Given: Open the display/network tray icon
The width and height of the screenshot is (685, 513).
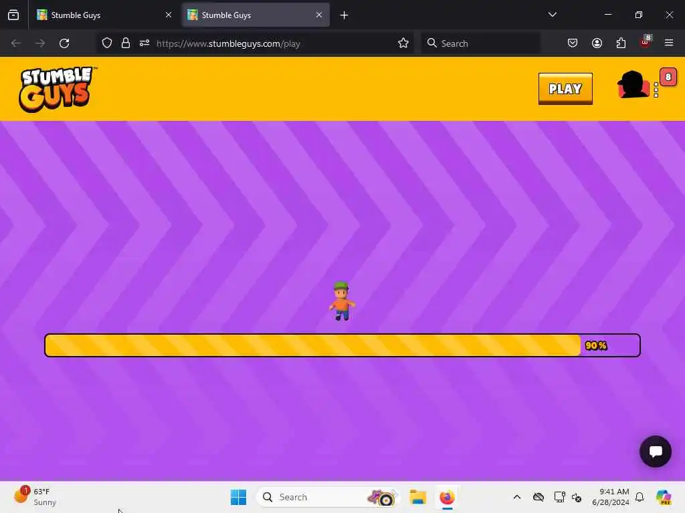Looking at the screenshot, I should tap(559, 497).
